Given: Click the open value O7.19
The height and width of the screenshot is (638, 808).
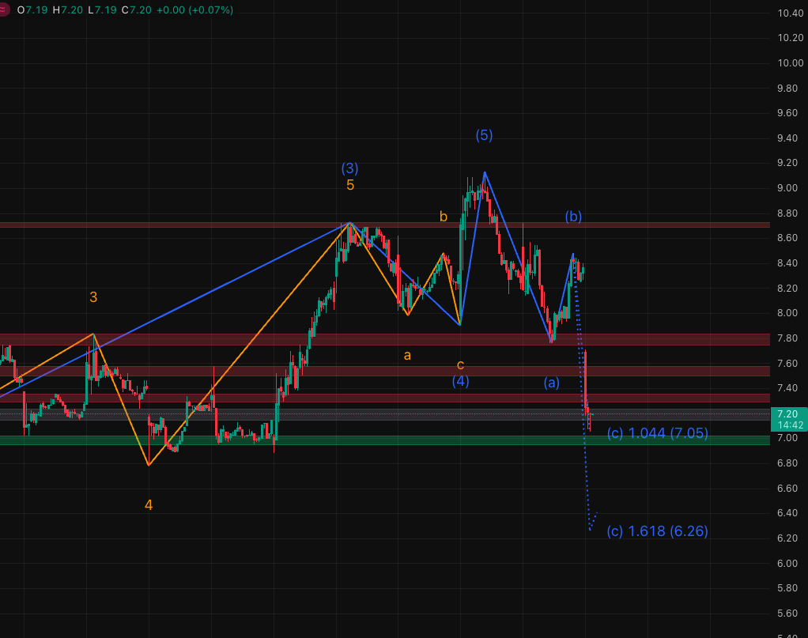Looking at the screenshot, I should point(32,9).
